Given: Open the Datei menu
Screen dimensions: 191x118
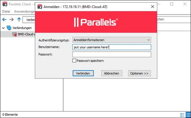Looking at the screenshot, I should coord(6,11).
